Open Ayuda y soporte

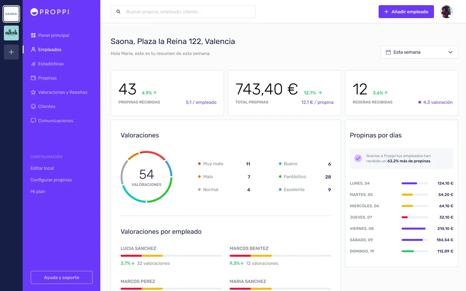(61, 277)
